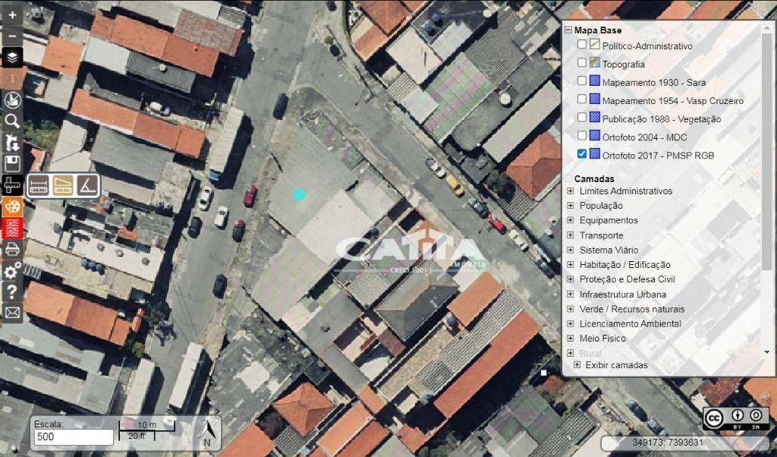Expand the Exibir camadas node
Screen dimensions: 777x457
[577, 365]
